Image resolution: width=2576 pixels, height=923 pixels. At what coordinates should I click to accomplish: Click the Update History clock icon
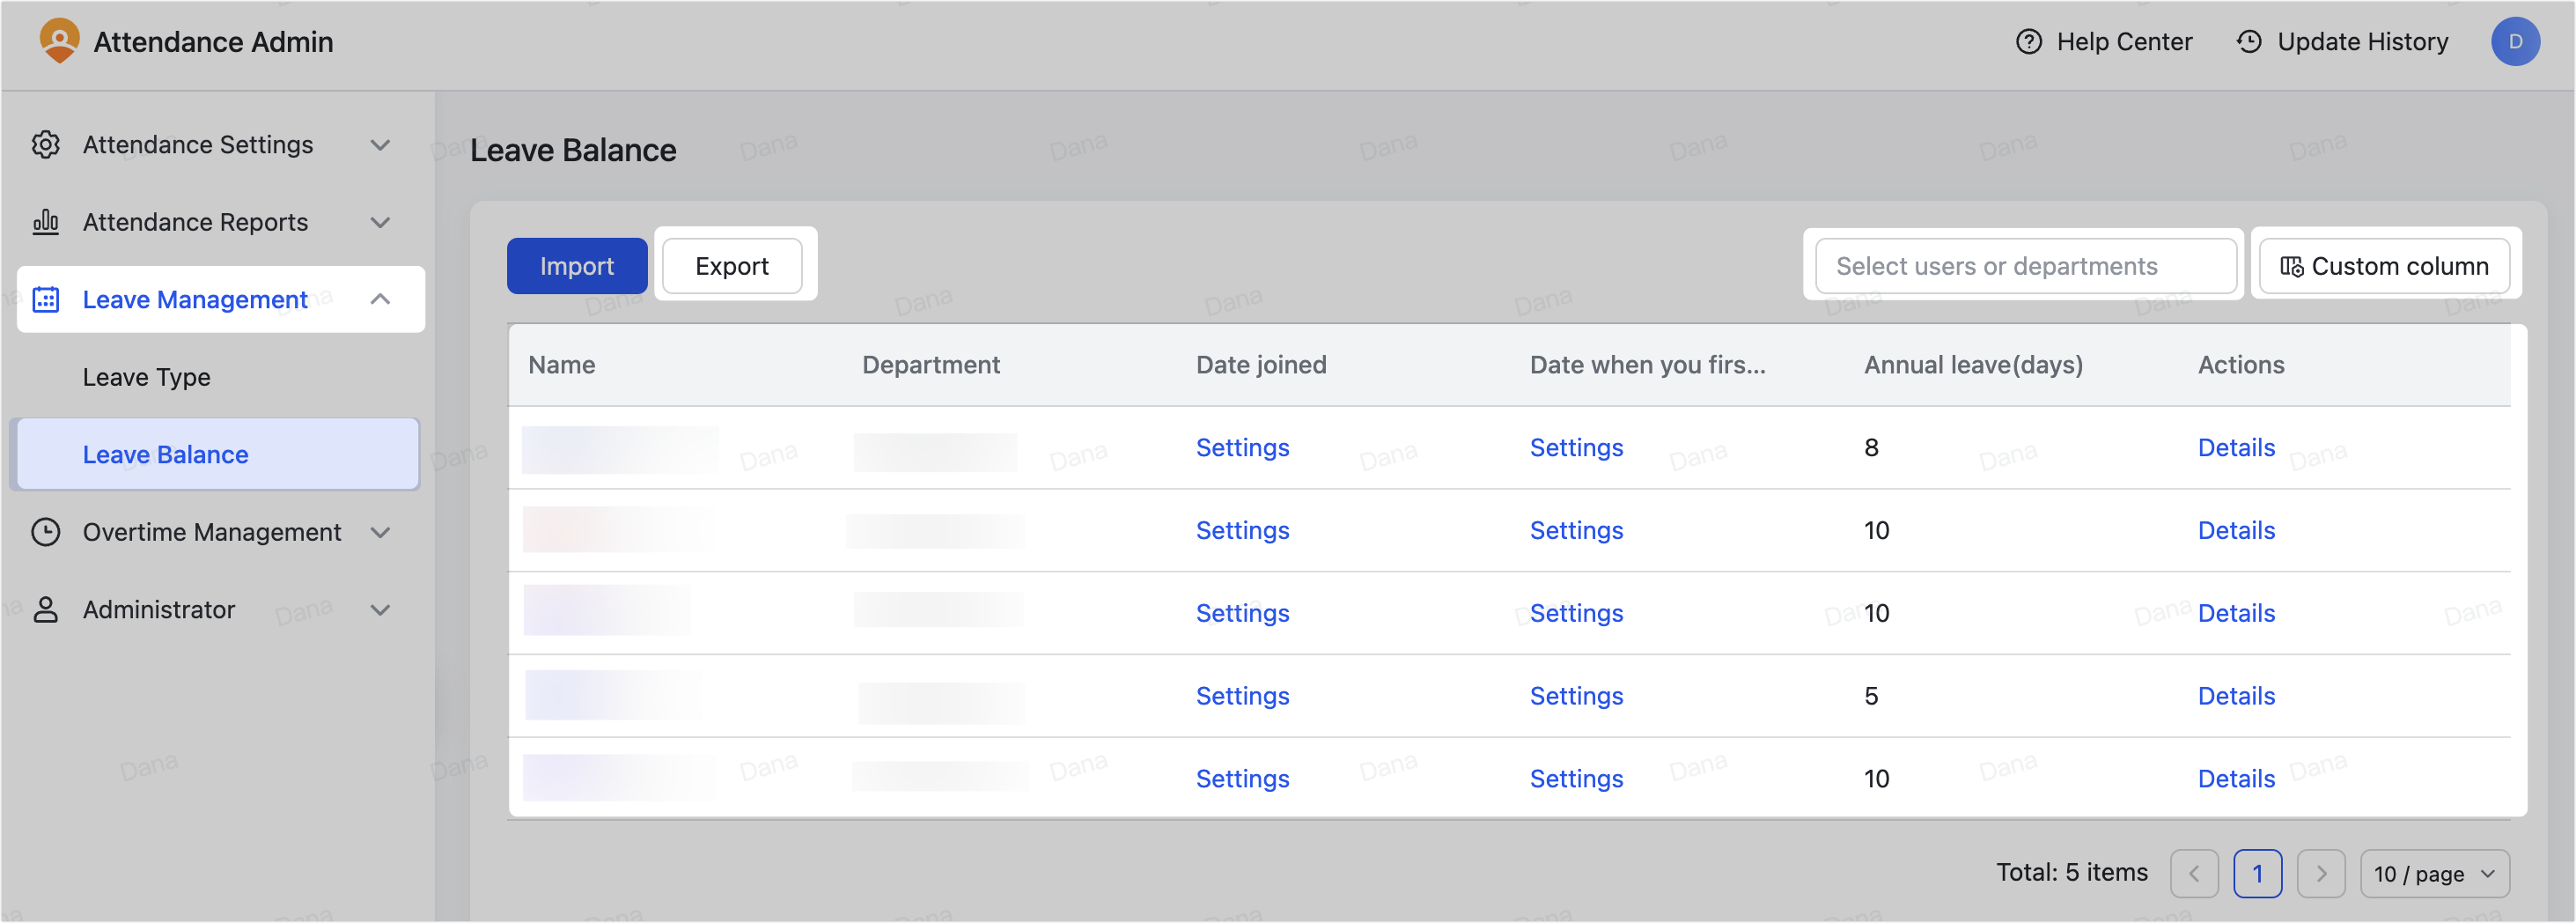pos(2249,42)
